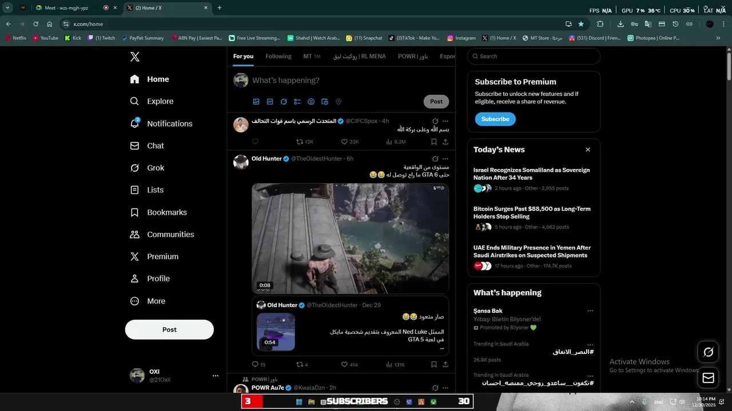Open Chrome extensions puzzle icon
The height and width of the screenshot is (411, 732).
pyautogui.click(x=600, y=24)
